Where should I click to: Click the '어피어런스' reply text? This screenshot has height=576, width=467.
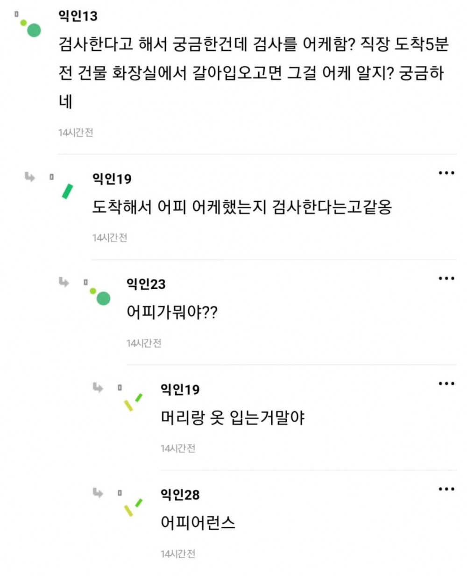click(x=198, y=522)
